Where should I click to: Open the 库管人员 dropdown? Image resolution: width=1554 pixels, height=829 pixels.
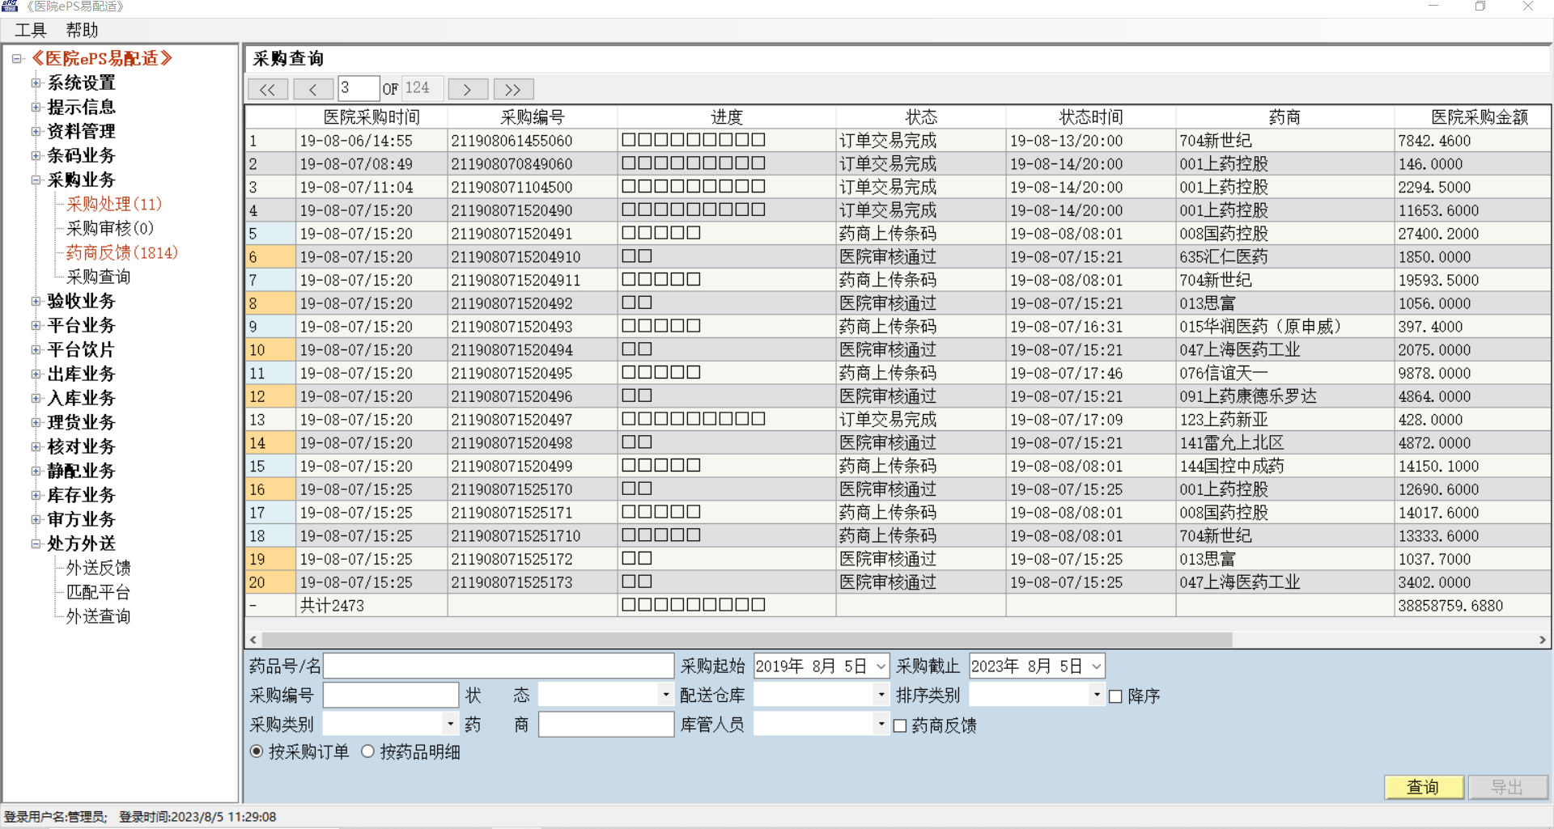coord(881,724)
